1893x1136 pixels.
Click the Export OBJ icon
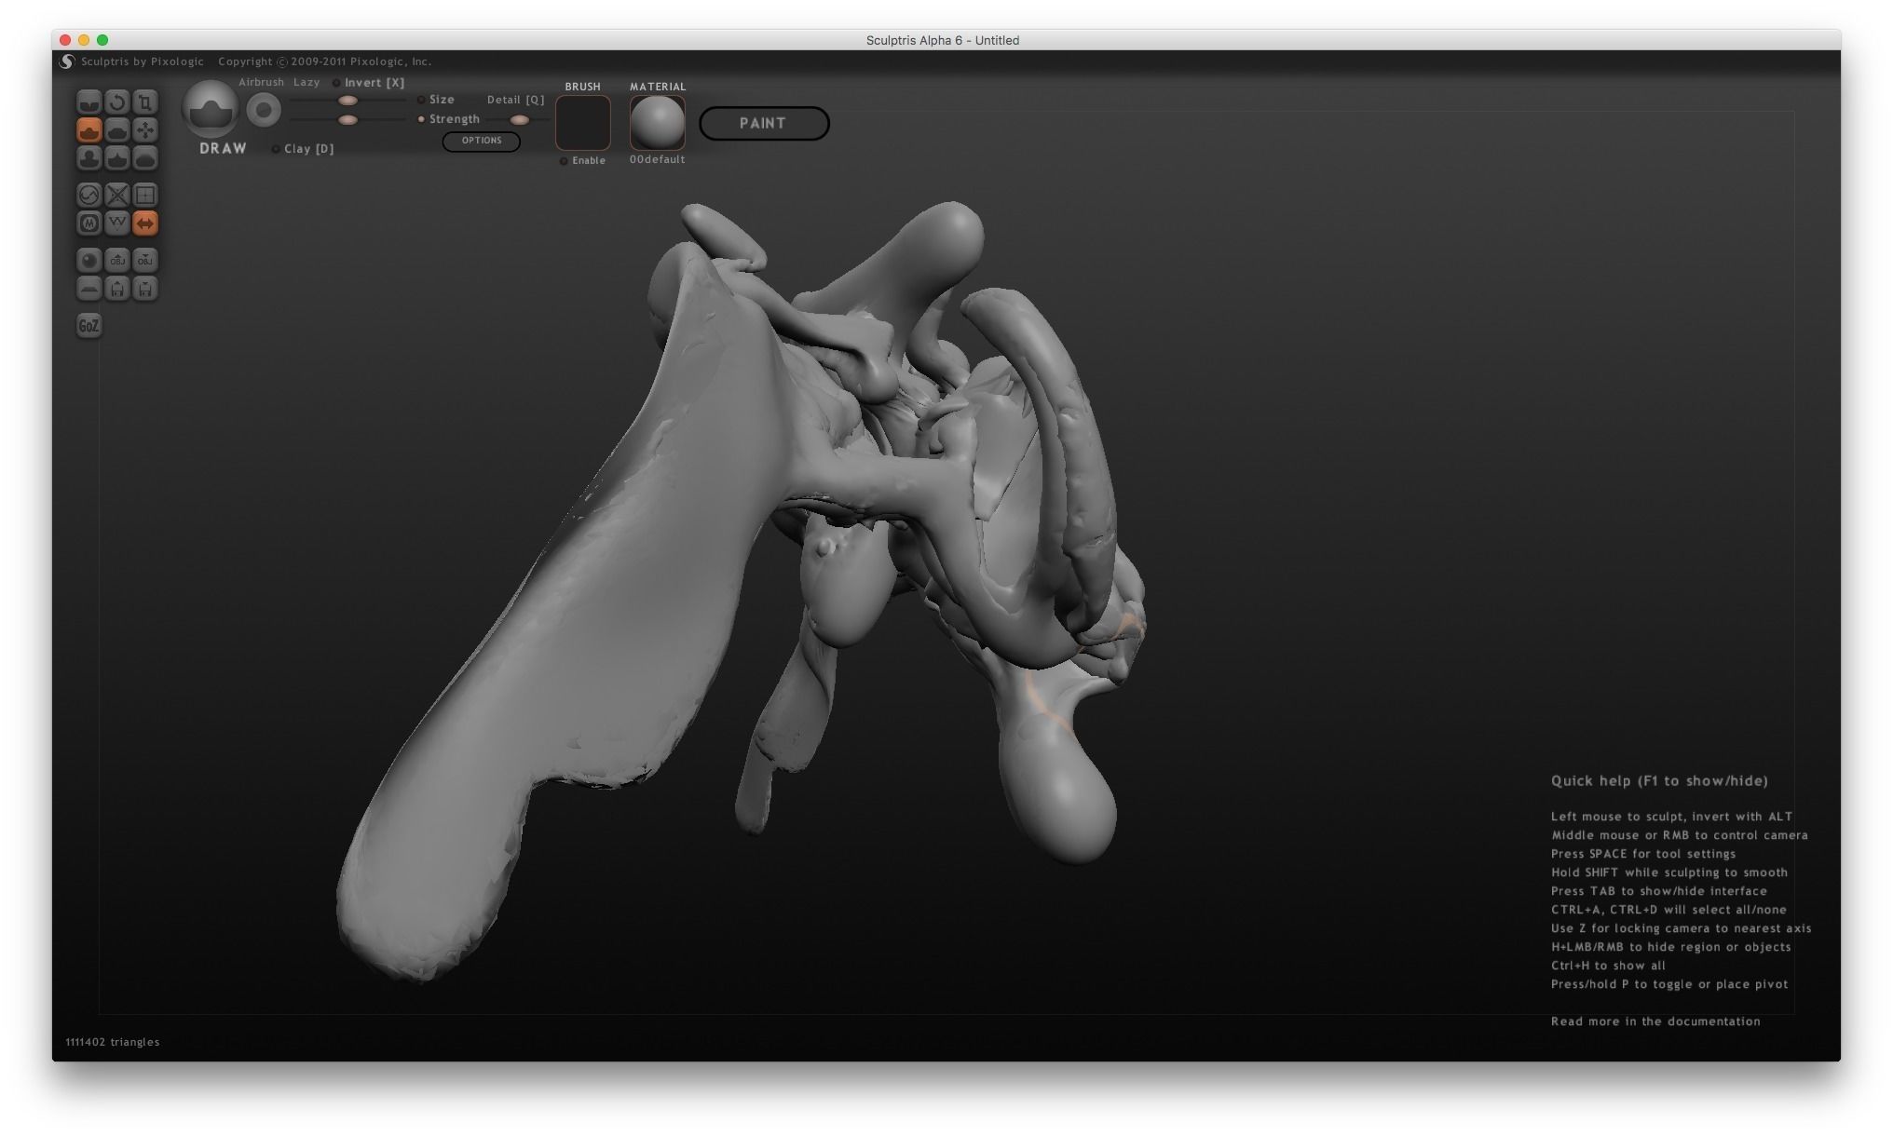(x=144, y=260)
